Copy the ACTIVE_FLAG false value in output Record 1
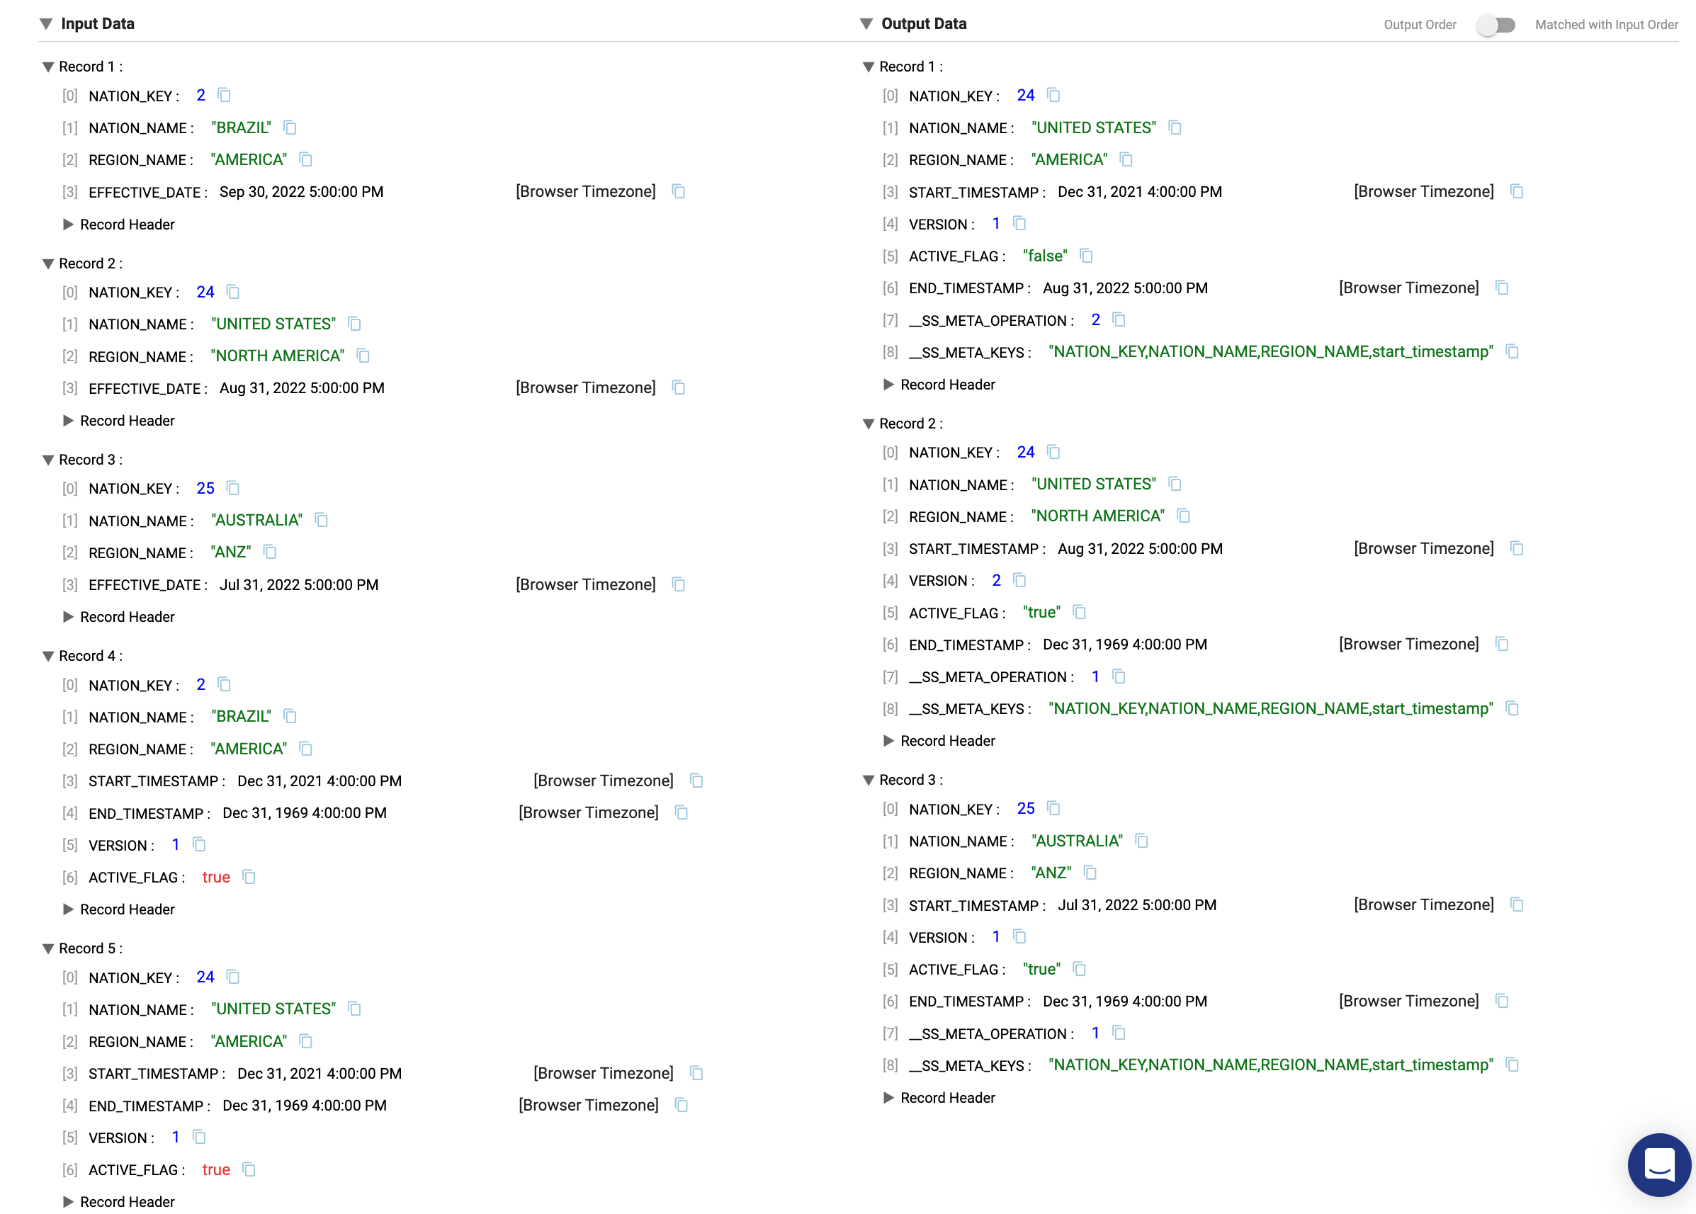 tap(1087, 256)
